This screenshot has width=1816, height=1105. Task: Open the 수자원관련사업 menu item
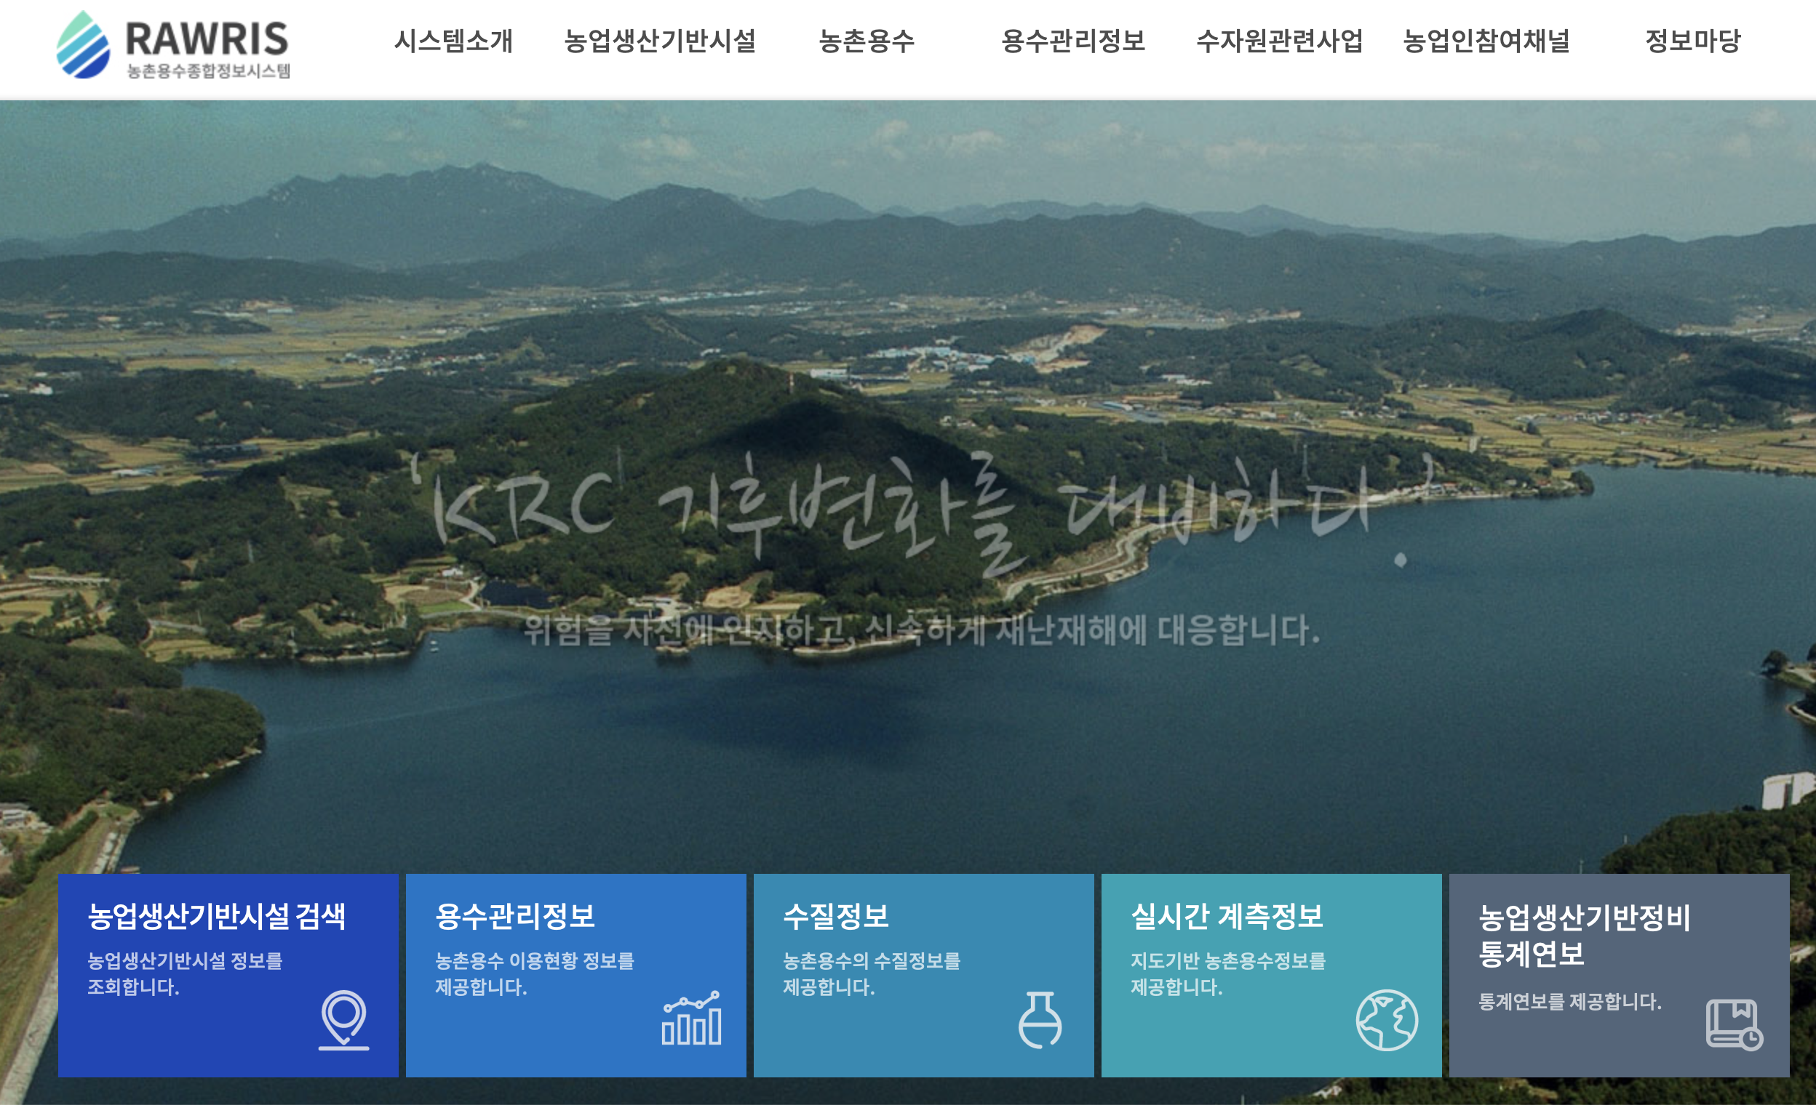[1280, 41]
